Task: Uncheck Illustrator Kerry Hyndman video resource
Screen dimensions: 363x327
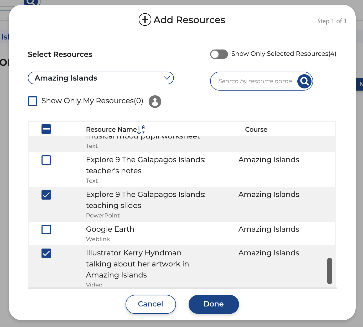Action: coord(46,253)
